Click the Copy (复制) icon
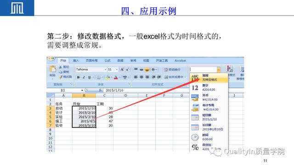294x165 pixels. (x=60, y=72)
